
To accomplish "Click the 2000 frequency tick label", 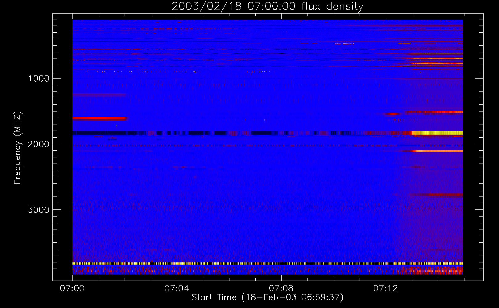I will pos(39,144).
